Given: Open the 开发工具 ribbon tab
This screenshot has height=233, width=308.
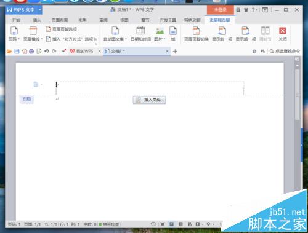Looking at the screenshot, I should click(x=168, y=20).
